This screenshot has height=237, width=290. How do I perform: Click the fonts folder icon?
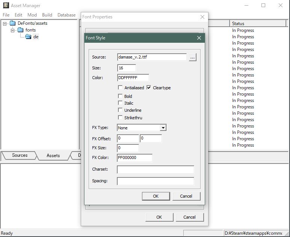click(21, 30)
